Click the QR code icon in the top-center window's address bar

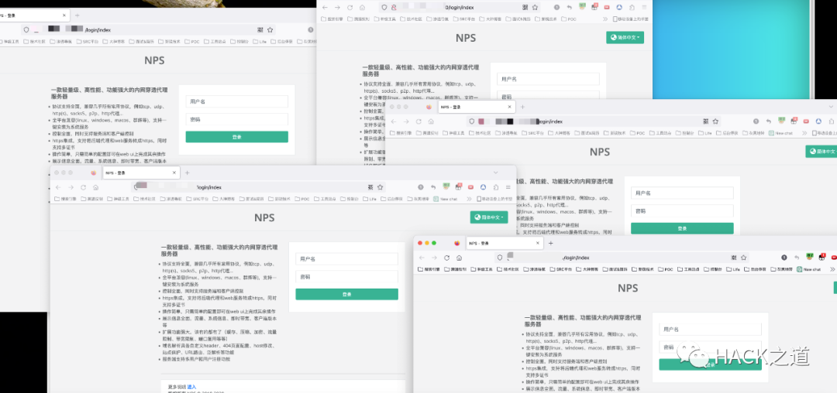tap(525, 8)
